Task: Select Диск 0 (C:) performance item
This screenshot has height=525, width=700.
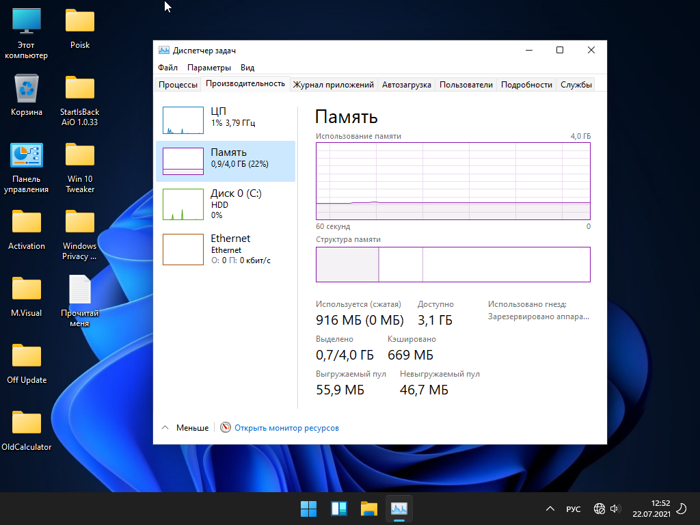Action: pyautogui.click(x=225, y=204)
